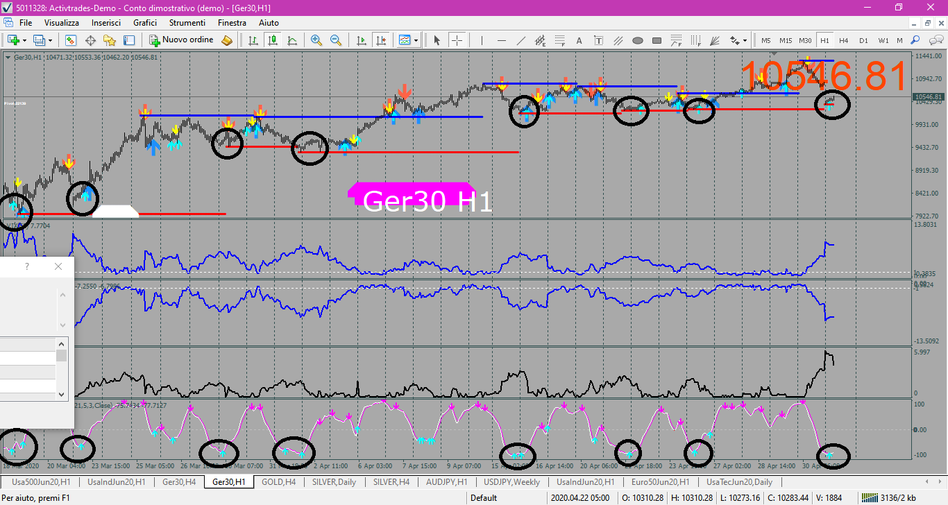Image resolution: width=948 pixels, height=505 pixels.
Task: Select the horizontal line tool
Action: pyautogui.click(x=501, y=40)
